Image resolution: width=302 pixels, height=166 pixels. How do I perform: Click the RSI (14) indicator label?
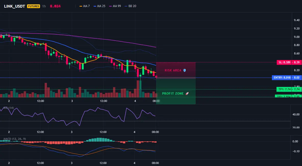pyautogui.click(x=8, y=108)
